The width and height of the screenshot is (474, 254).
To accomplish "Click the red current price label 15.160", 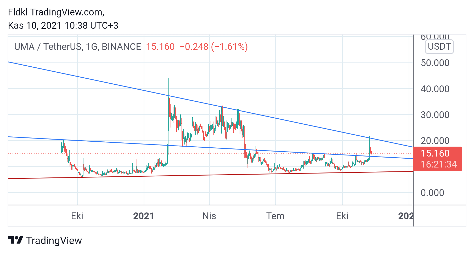I will pos(435,153).
